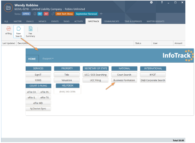This screenshot has width=195, height=143.
Task: Select the InfoTrack HOME tab
Action: 32,59
